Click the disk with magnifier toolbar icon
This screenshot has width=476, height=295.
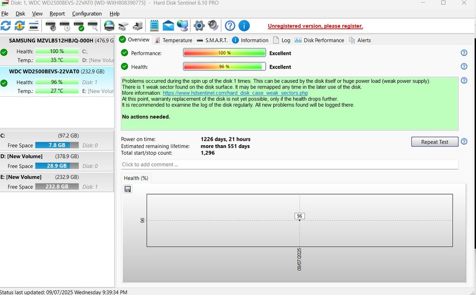93,26
